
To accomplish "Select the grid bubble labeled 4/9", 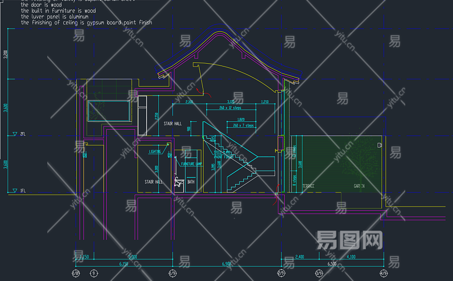I will [x=384, y=273].
